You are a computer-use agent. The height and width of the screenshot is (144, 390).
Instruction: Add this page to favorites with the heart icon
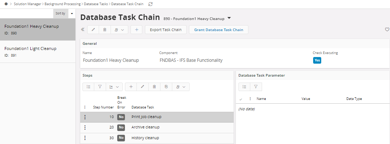387,29
